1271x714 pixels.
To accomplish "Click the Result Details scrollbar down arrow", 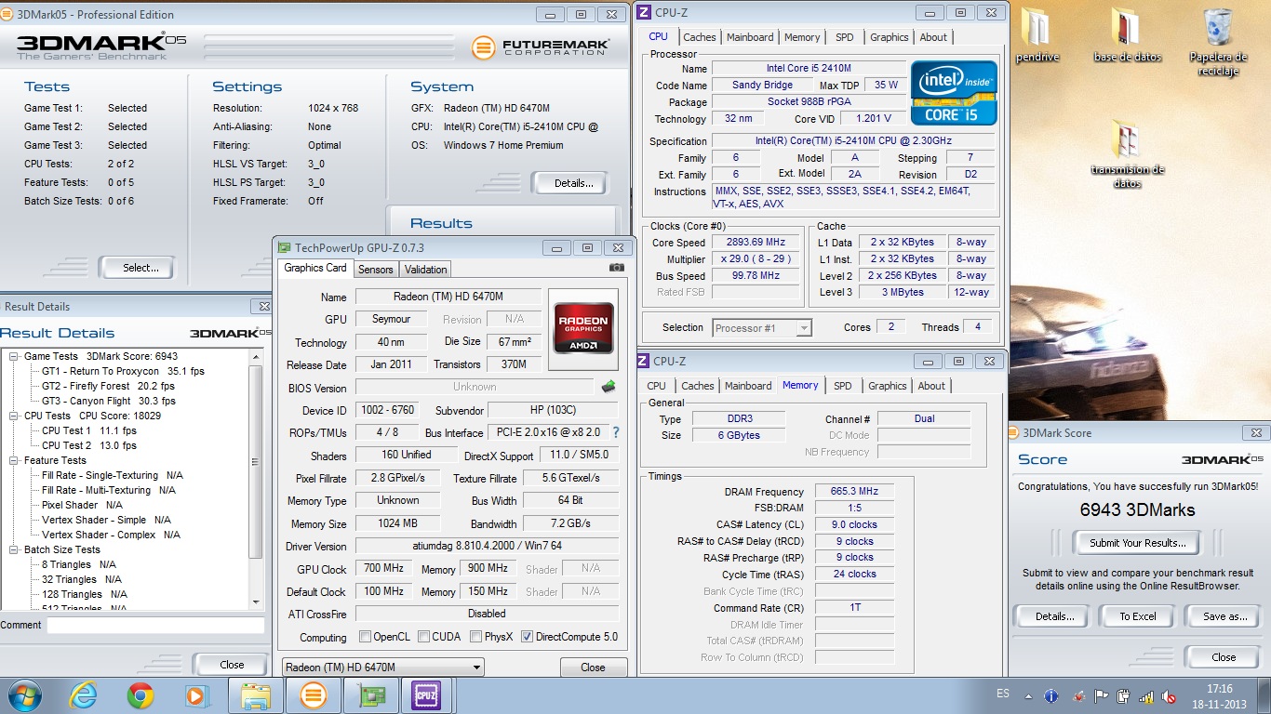I will [x=256, y=603].
